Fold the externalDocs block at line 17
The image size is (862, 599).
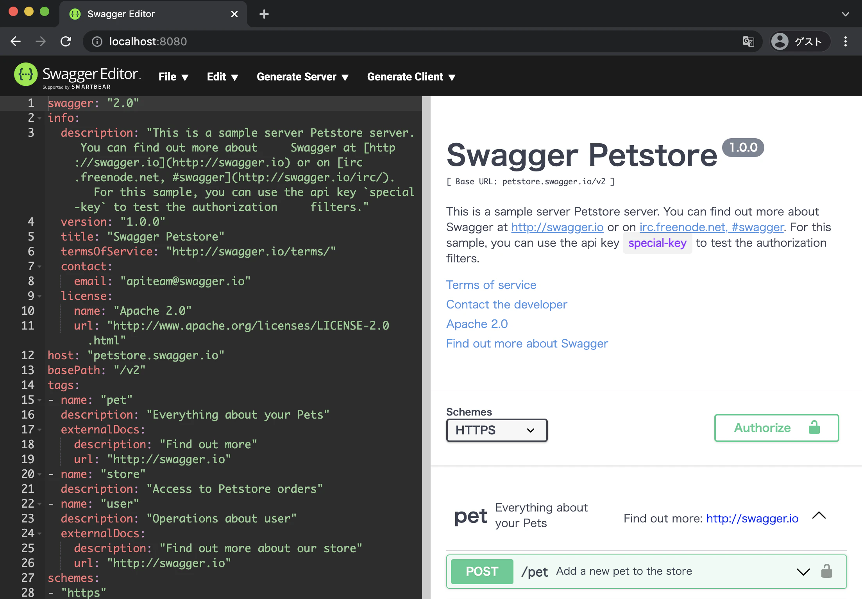39,430
